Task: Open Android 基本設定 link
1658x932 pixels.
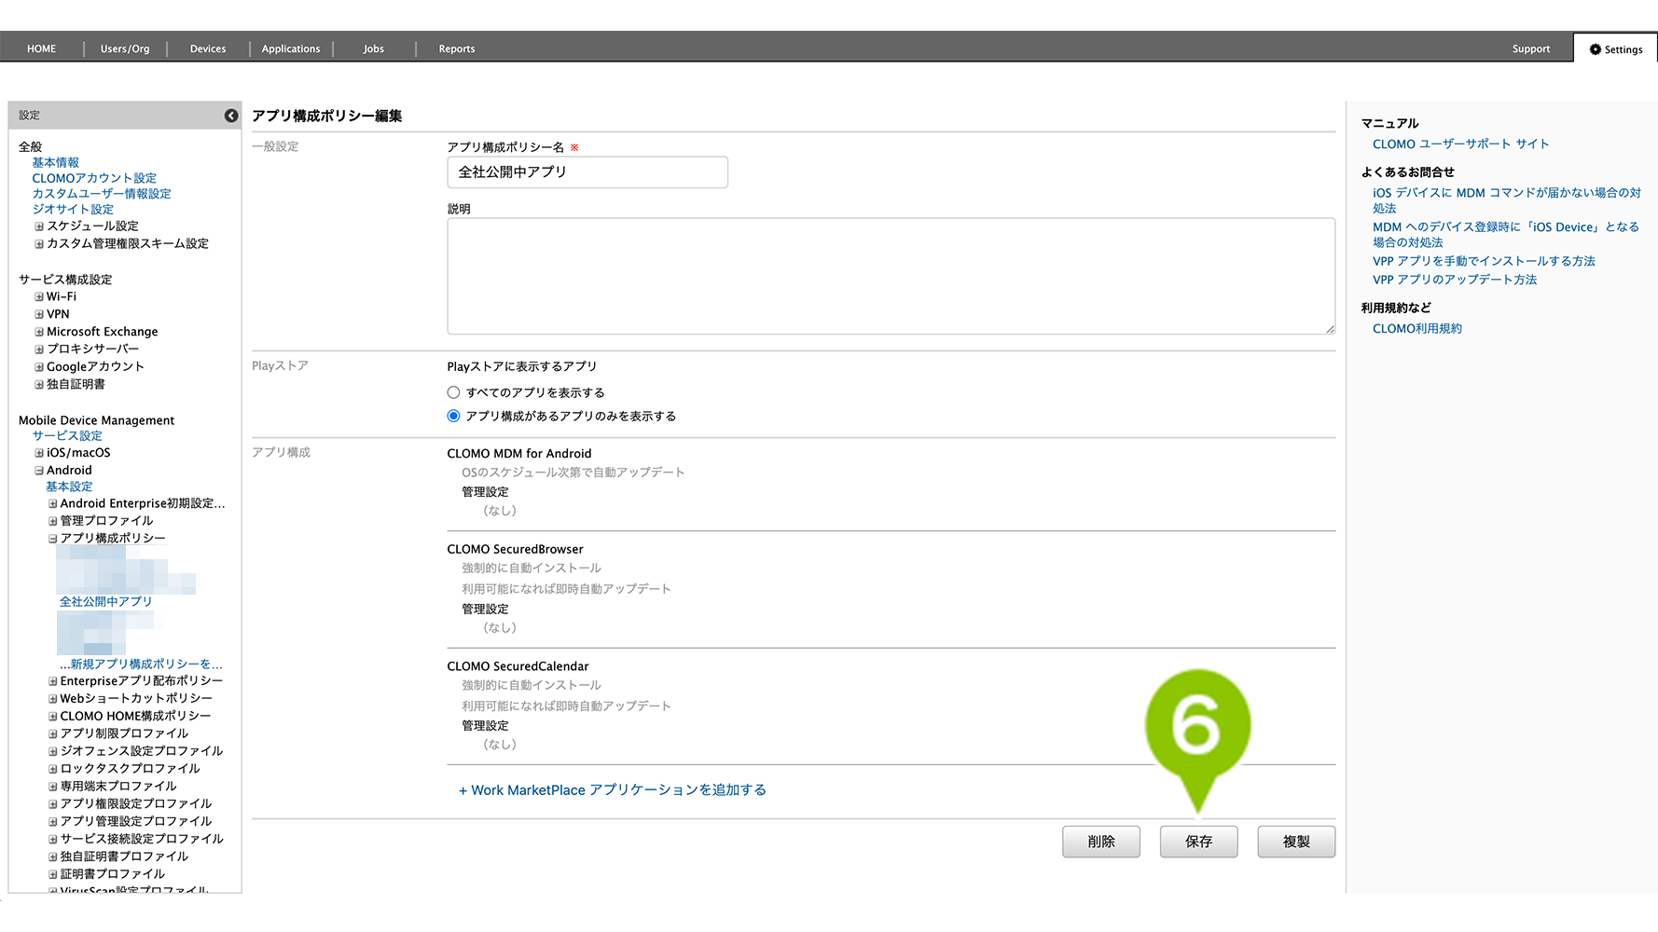Action: click(x=69, y=487)
